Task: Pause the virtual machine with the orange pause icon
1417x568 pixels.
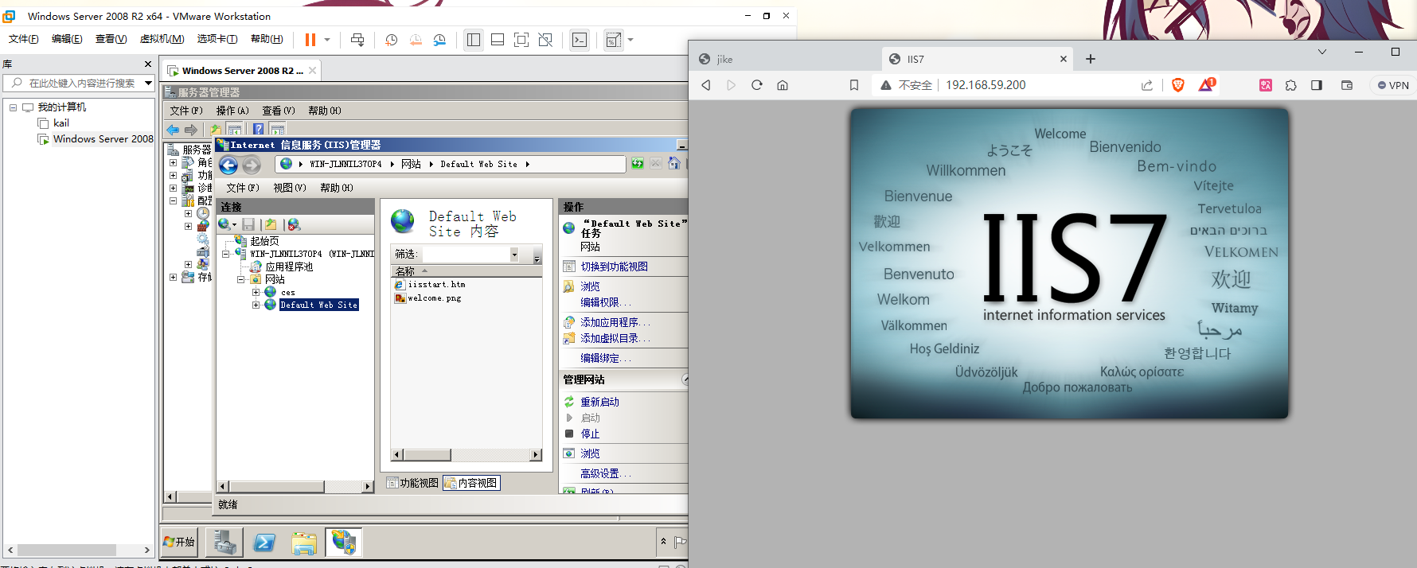Action: (x=310, y=40)
